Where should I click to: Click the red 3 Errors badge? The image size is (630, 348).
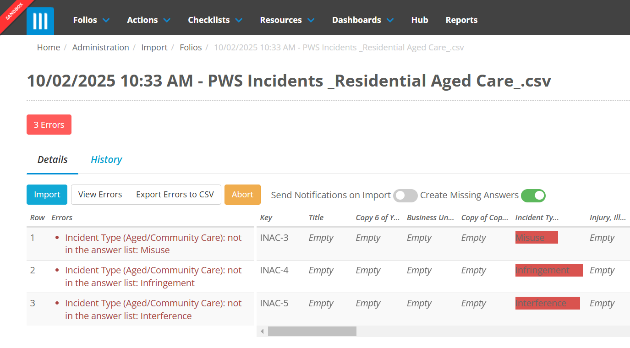pos(49,125)
